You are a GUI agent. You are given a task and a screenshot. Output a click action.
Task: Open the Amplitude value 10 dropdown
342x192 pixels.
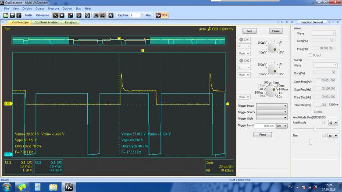click(333, 123)
